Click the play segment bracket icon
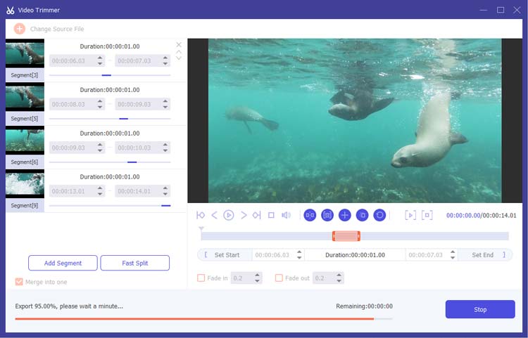 410,215
